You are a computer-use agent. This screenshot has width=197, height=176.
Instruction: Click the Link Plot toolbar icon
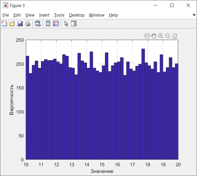click(x=38, y=24)
